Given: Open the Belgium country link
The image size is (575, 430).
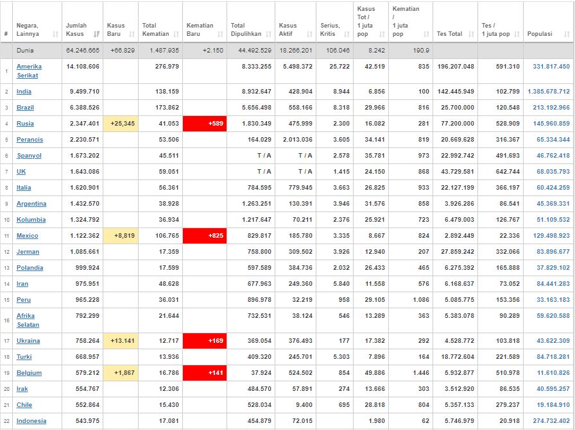Looking at the screenshot, I should pos(29,373).
